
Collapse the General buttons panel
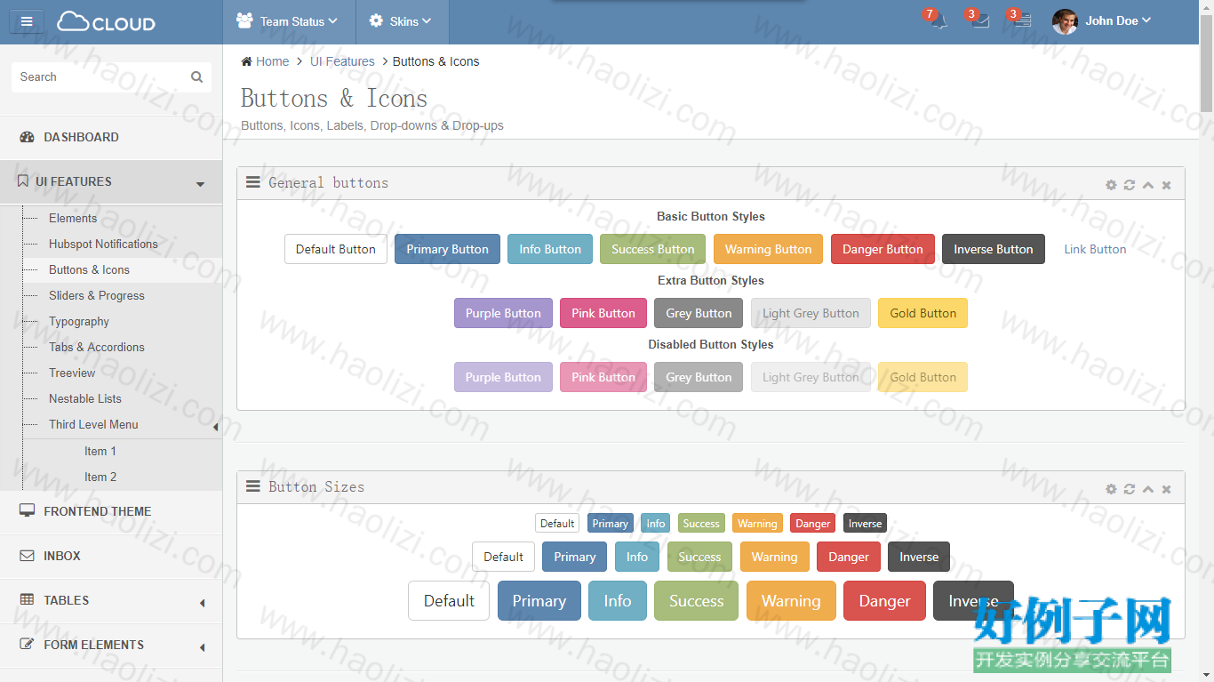coord(1148,185)
